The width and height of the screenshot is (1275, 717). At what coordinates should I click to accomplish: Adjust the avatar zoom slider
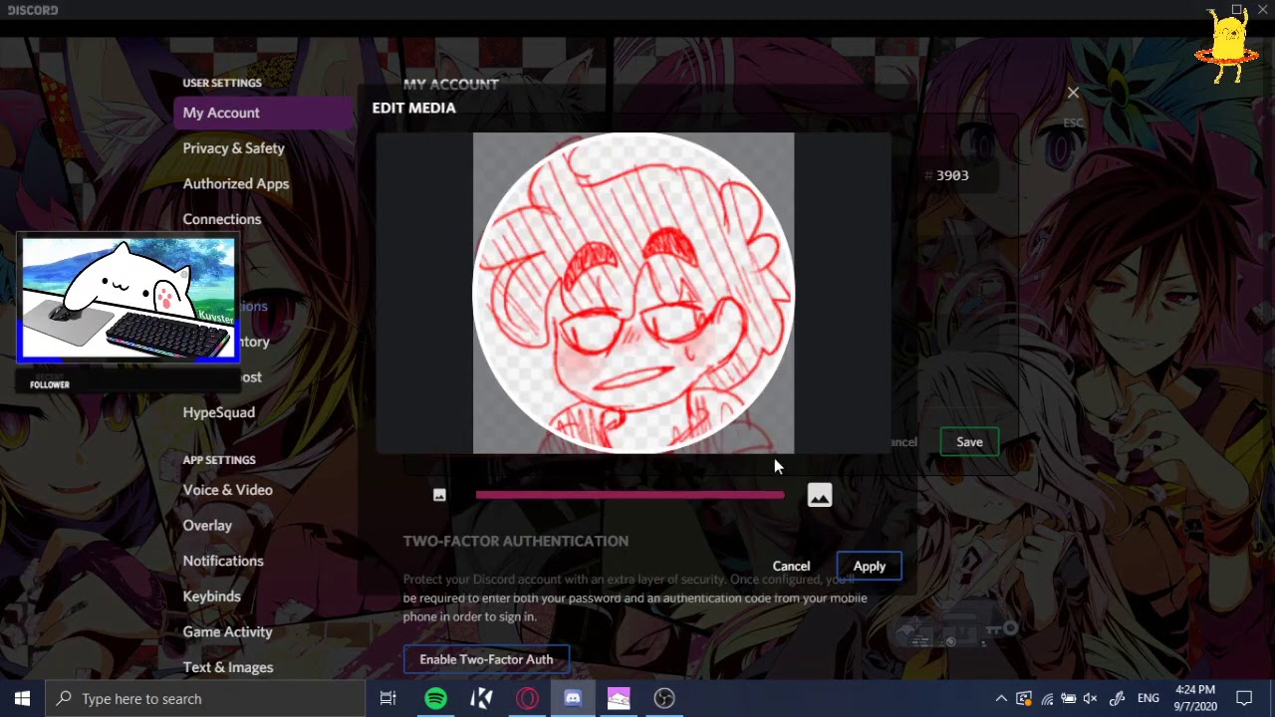tap(630, 494)
